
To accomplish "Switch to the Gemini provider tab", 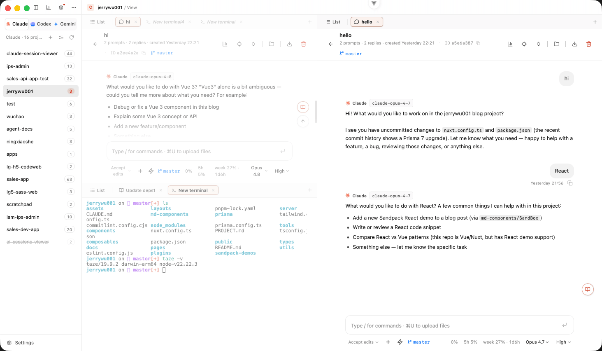I will pos(65,24).
